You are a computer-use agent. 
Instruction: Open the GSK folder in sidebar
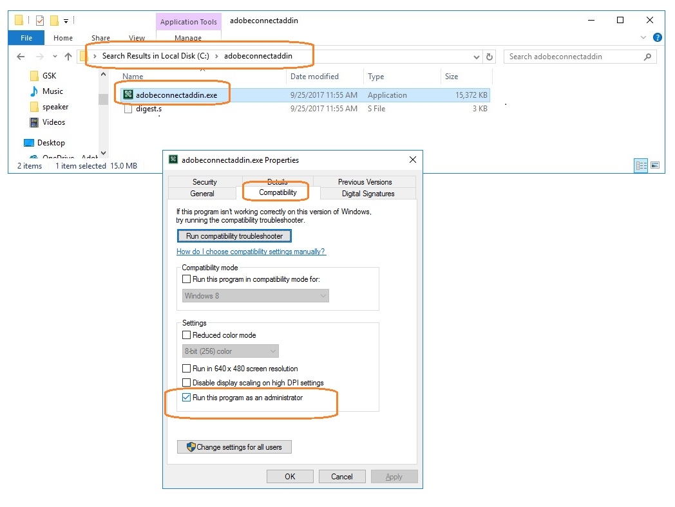(x=43, y=76)
